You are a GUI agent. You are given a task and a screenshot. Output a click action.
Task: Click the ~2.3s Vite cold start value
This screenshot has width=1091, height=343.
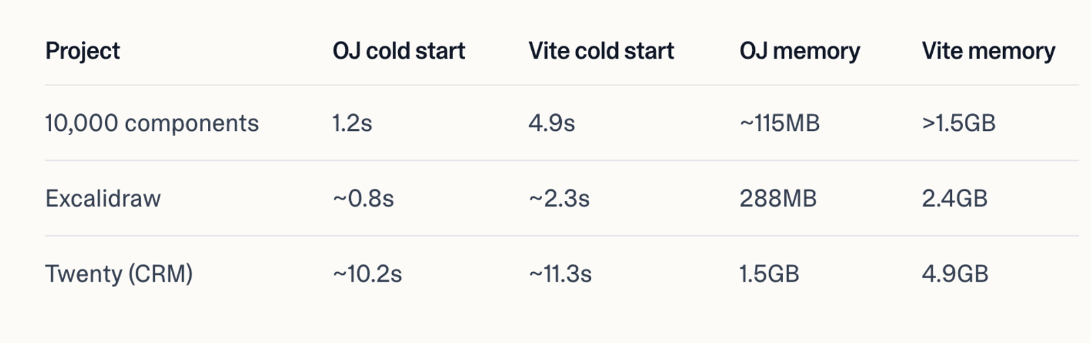pyautogui.click(x=559, y=198)
